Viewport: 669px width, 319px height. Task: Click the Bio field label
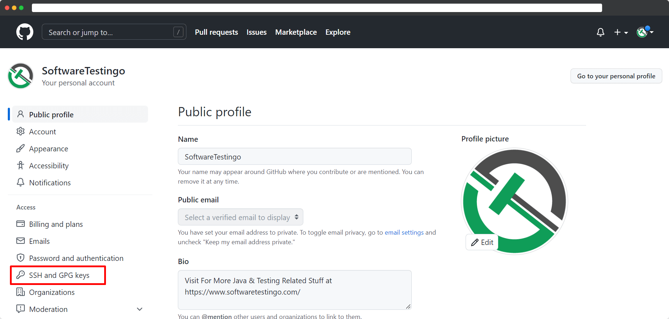click(x=183, y=262)
